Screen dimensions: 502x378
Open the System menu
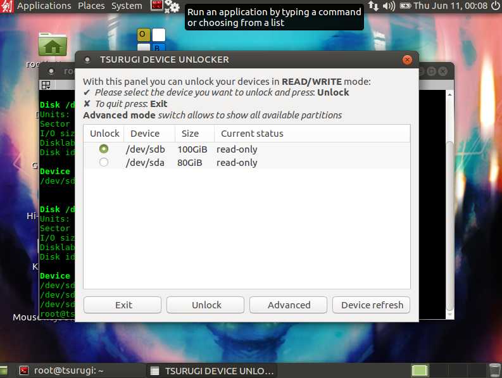[127, 6]
